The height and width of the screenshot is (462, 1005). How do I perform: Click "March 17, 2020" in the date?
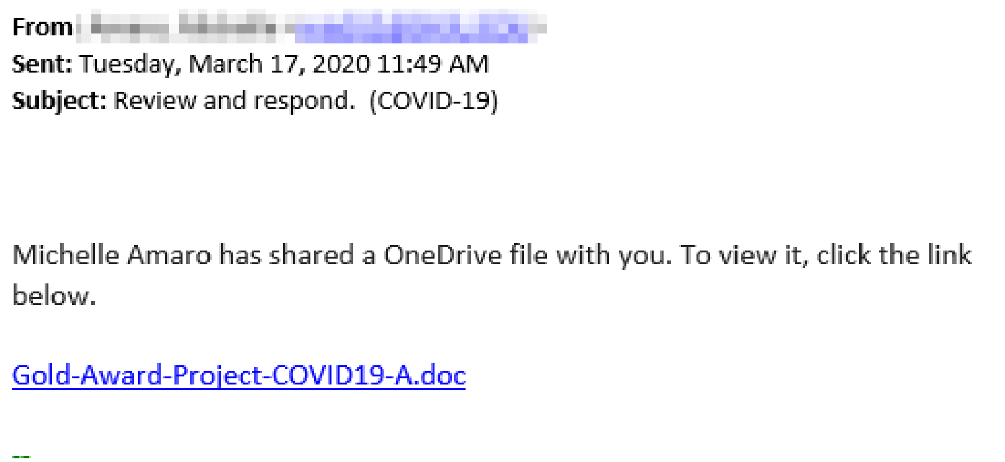click(x=279, y=64)
